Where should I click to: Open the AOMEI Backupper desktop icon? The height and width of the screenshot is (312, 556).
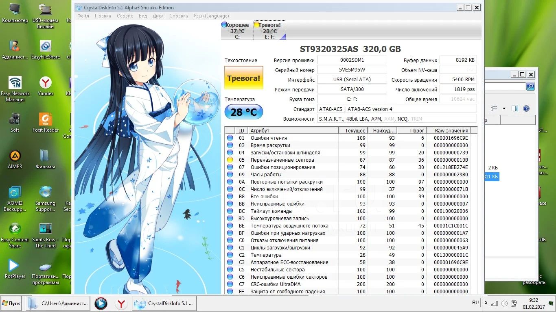[x=15, y=199]
